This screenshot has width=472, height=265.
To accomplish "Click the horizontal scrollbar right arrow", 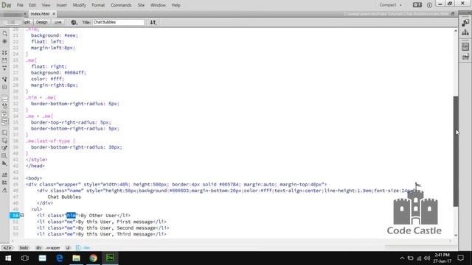I will (x=451, y=241).
